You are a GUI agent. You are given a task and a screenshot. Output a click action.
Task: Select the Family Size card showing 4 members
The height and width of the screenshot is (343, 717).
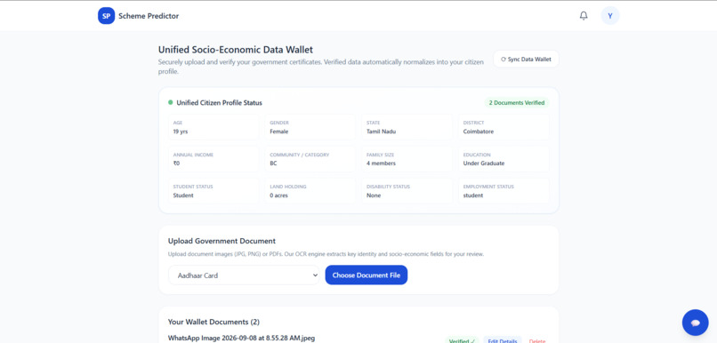[x=407, y=159]
